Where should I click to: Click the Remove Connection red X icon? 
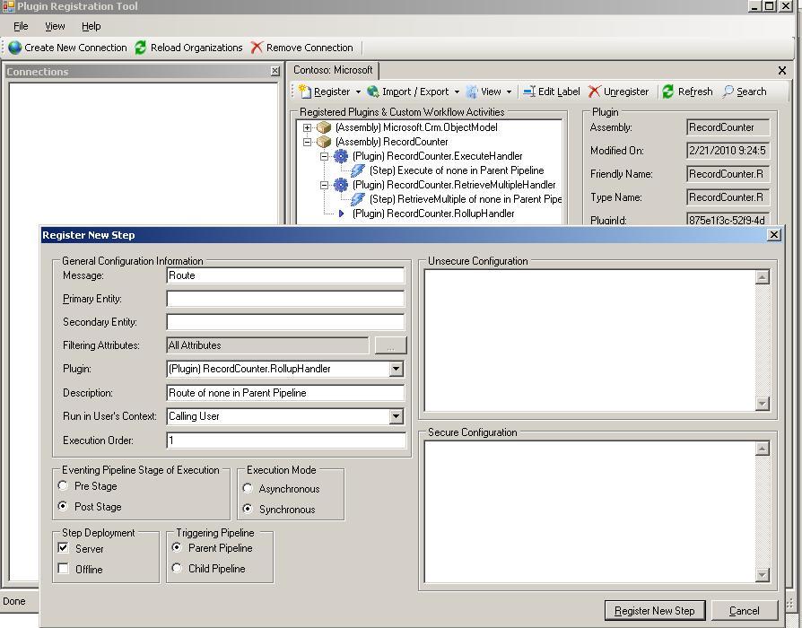(x=257, y=48)
